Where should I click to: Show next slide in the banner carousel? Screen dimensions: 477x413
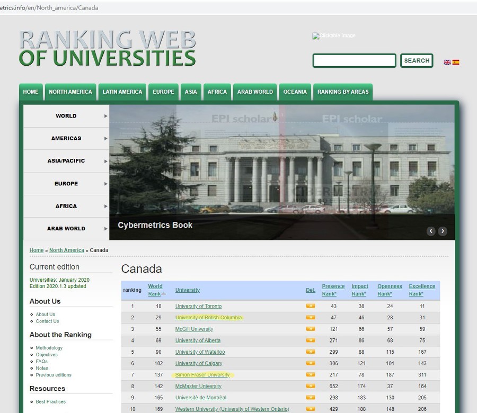[x=443, y=231]
